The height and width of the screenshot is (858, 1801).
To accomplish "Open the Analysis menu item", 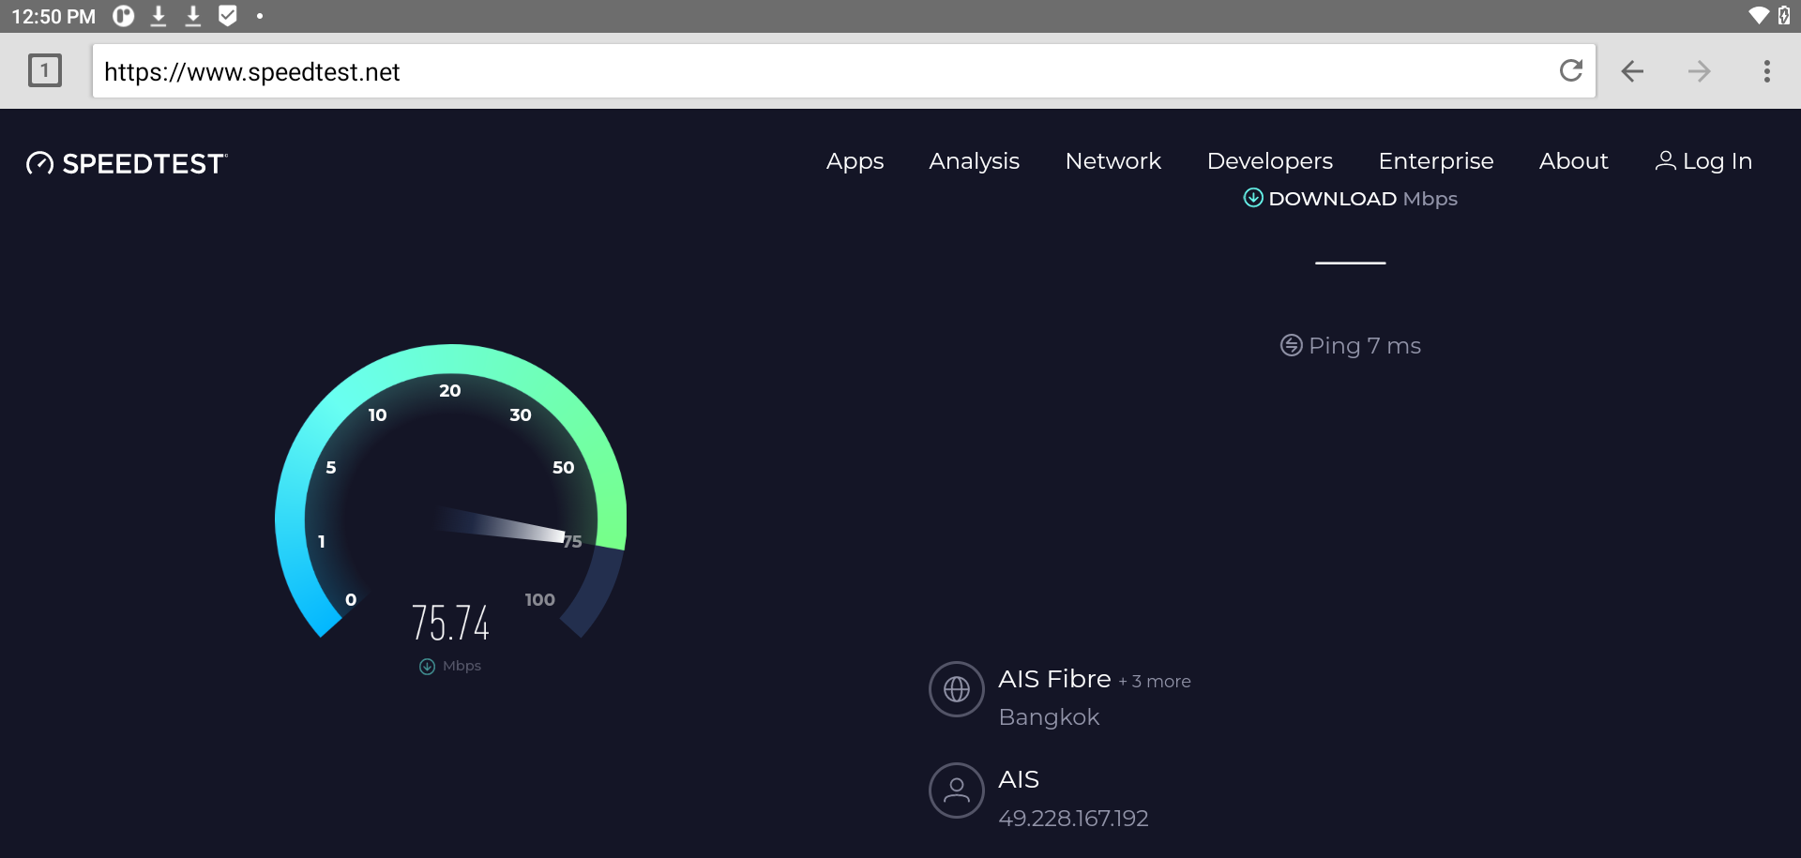I will 974,161.
